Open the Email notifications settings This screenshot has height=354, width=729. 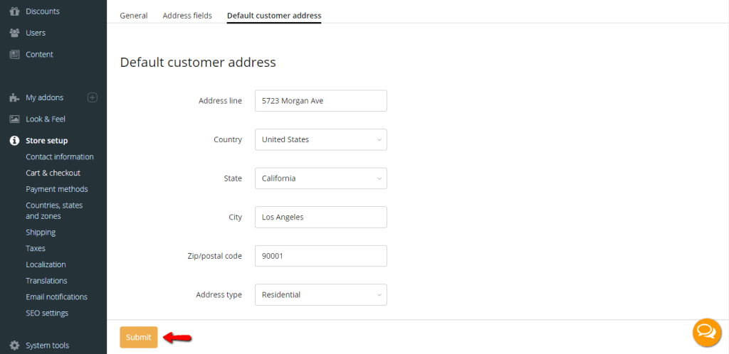tap(57, 297)
